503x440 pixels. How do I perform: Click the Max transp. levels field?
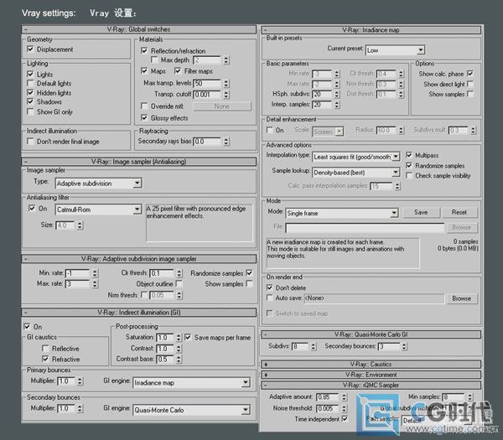point(207,83)
